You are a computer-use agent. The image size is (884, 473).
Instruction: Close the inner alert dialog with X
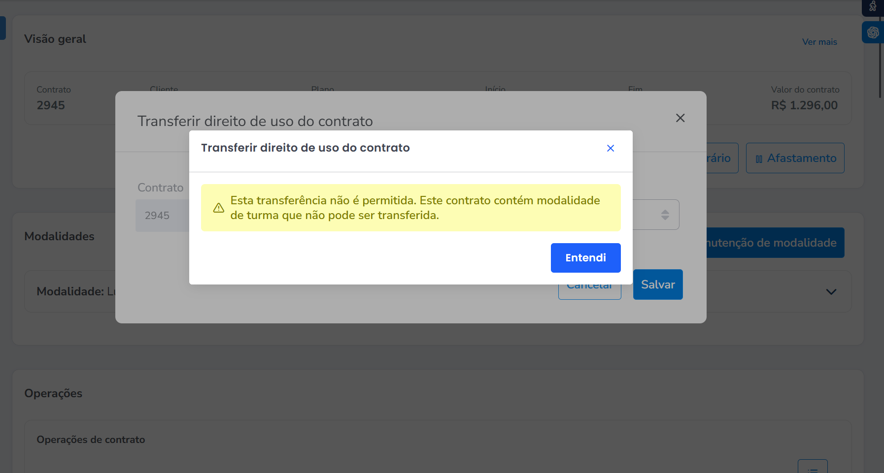[x=610, y=148]
